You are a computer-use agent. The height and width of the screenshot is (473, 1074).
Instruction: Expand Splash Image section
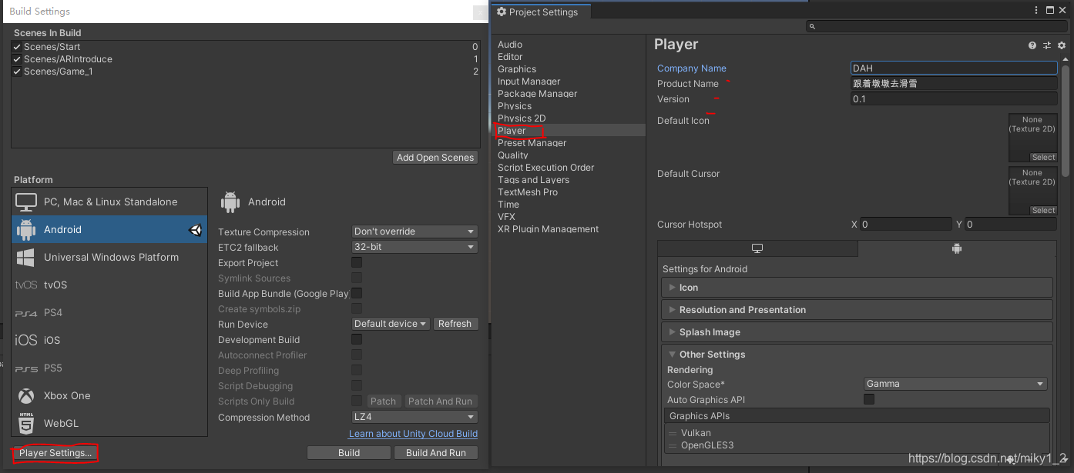coord(857,332)
